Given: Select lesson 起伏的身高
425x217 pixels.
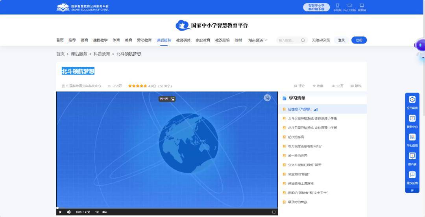Looking at the screenshot, I should 322,137.
